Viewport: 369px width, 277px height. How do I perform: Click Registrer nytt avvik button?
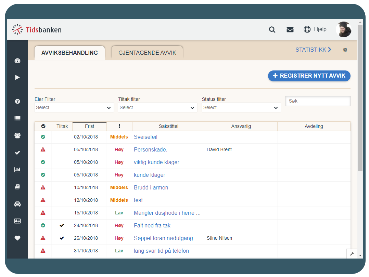(309, 76)
